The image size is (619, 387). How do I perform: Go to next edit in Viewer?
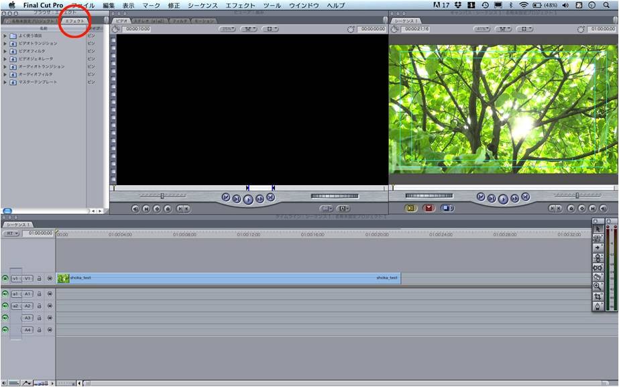click(x=271, y=197)
